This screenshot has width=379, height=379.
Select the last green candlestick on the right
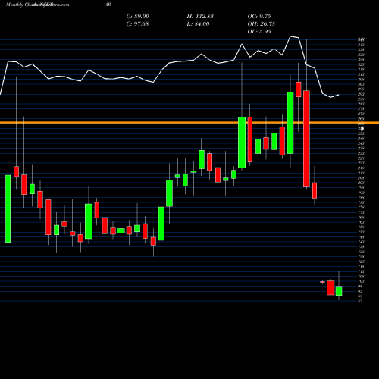pos(339,290)
